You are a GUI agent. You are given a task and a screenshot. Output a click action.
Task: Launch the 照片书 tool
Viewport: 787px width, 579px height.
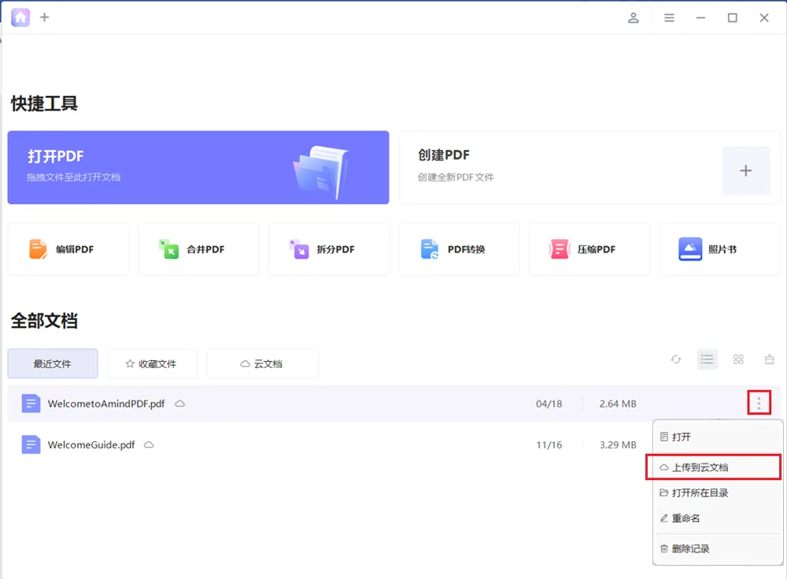[x=720, y=249]
